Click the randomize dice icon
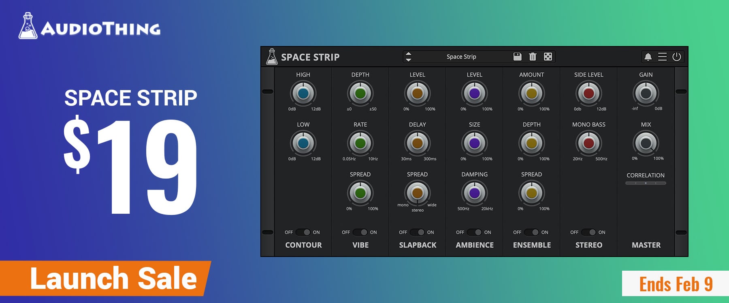This screenshot has height=303, width=729. [548, 57]
